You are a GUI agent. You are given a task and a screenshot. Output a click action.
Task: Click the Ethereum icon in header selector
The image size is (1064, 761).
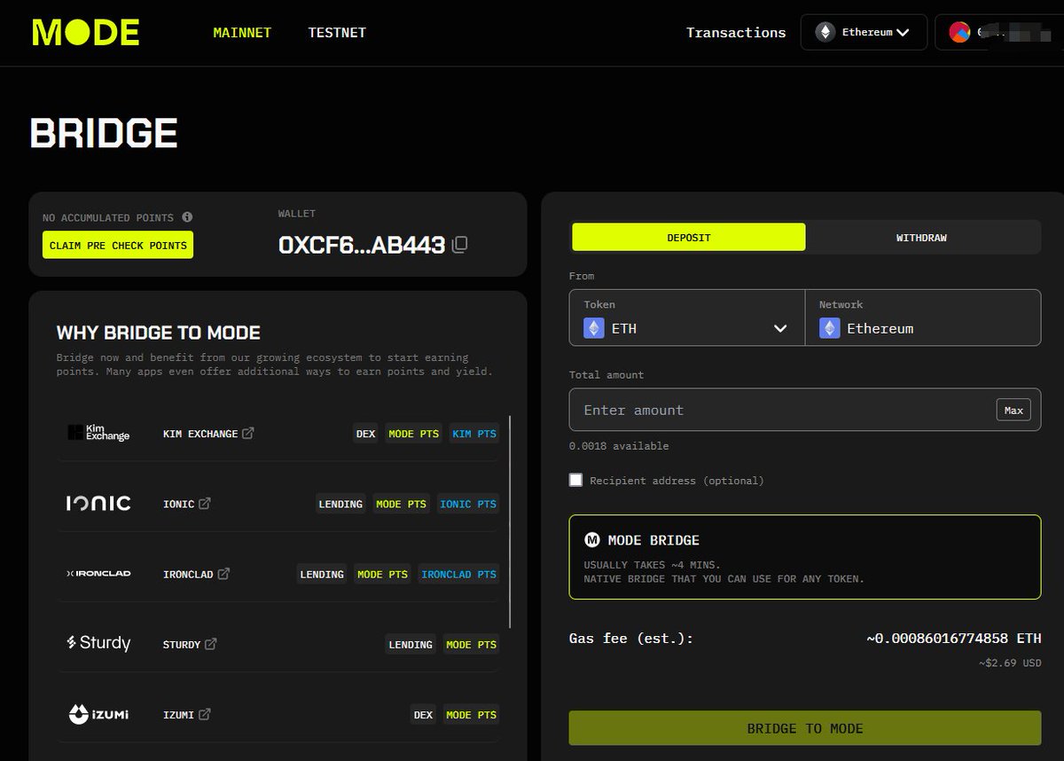825,32
